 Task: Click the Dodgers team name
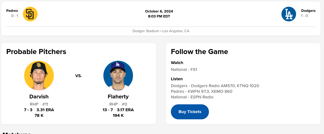[308, 11]
